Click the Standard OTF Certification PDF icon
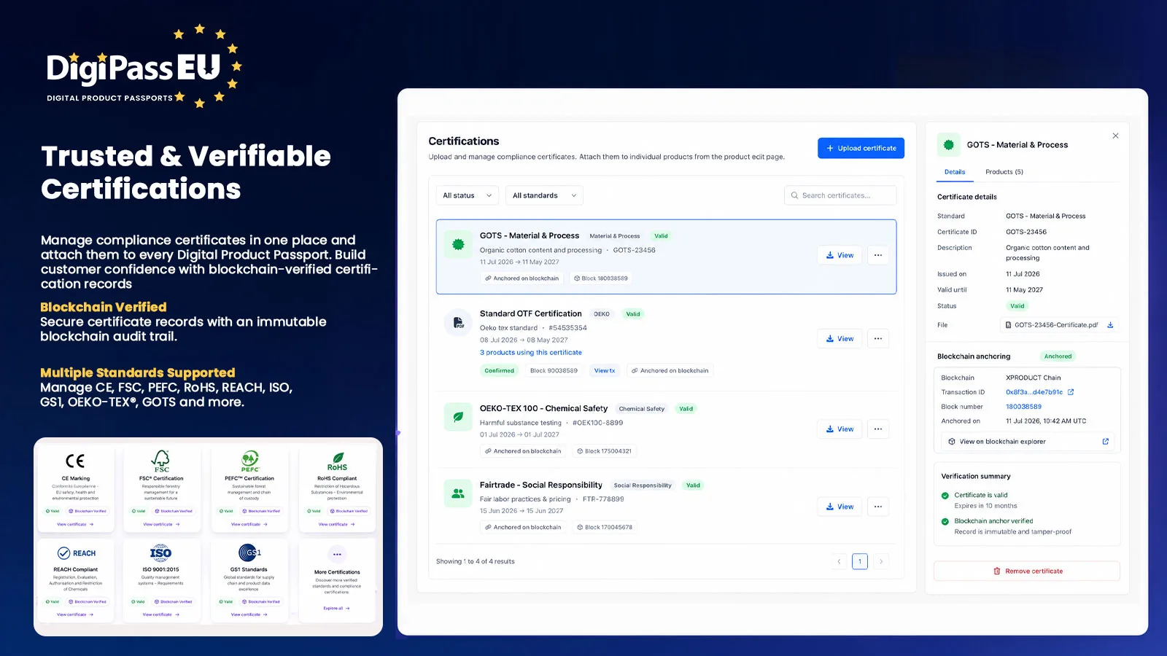 tap(458, 322)
